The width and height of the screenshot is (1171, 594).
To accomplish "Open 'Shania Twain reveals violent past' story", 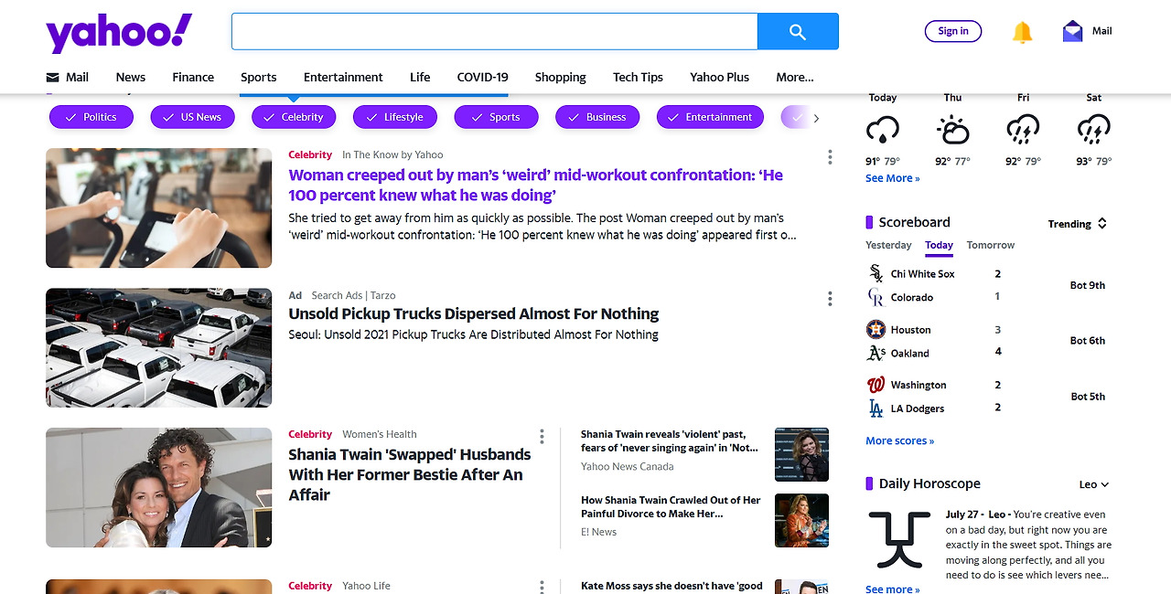I will tap(670, 440).
